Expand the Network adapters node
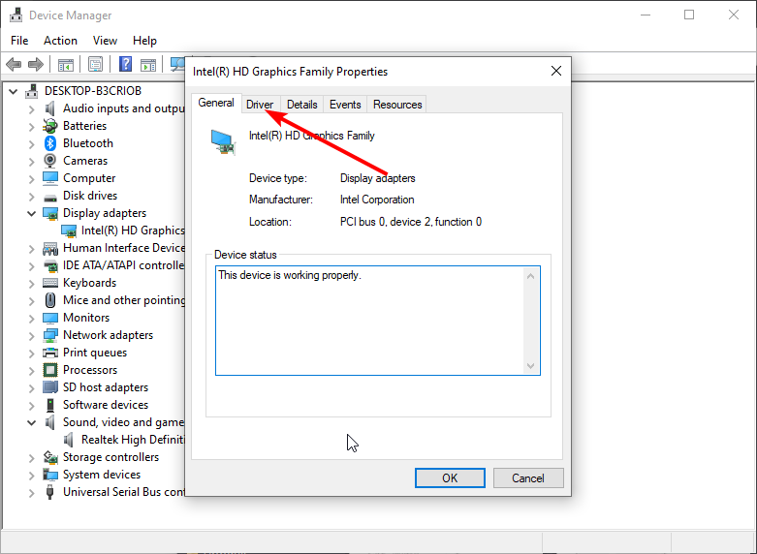The height and width of the screenshot is (554, 757). pos(31,335)
